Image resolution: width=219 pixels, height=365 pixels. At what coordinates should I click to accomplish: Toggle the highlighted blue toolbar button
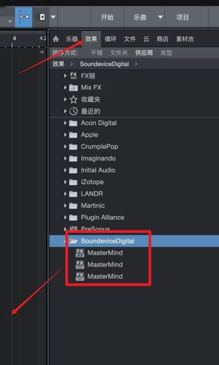[x=24, y=17]
